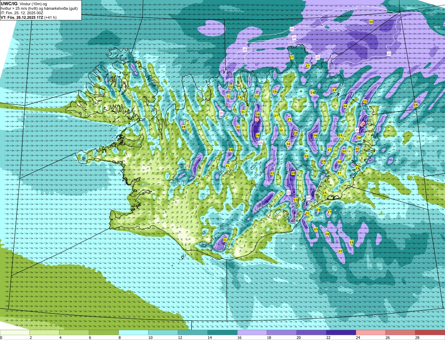This screenshot has width=445, height=340.
Task: Click the yellow gust label 35 on the map
Action: pos(293,173)
